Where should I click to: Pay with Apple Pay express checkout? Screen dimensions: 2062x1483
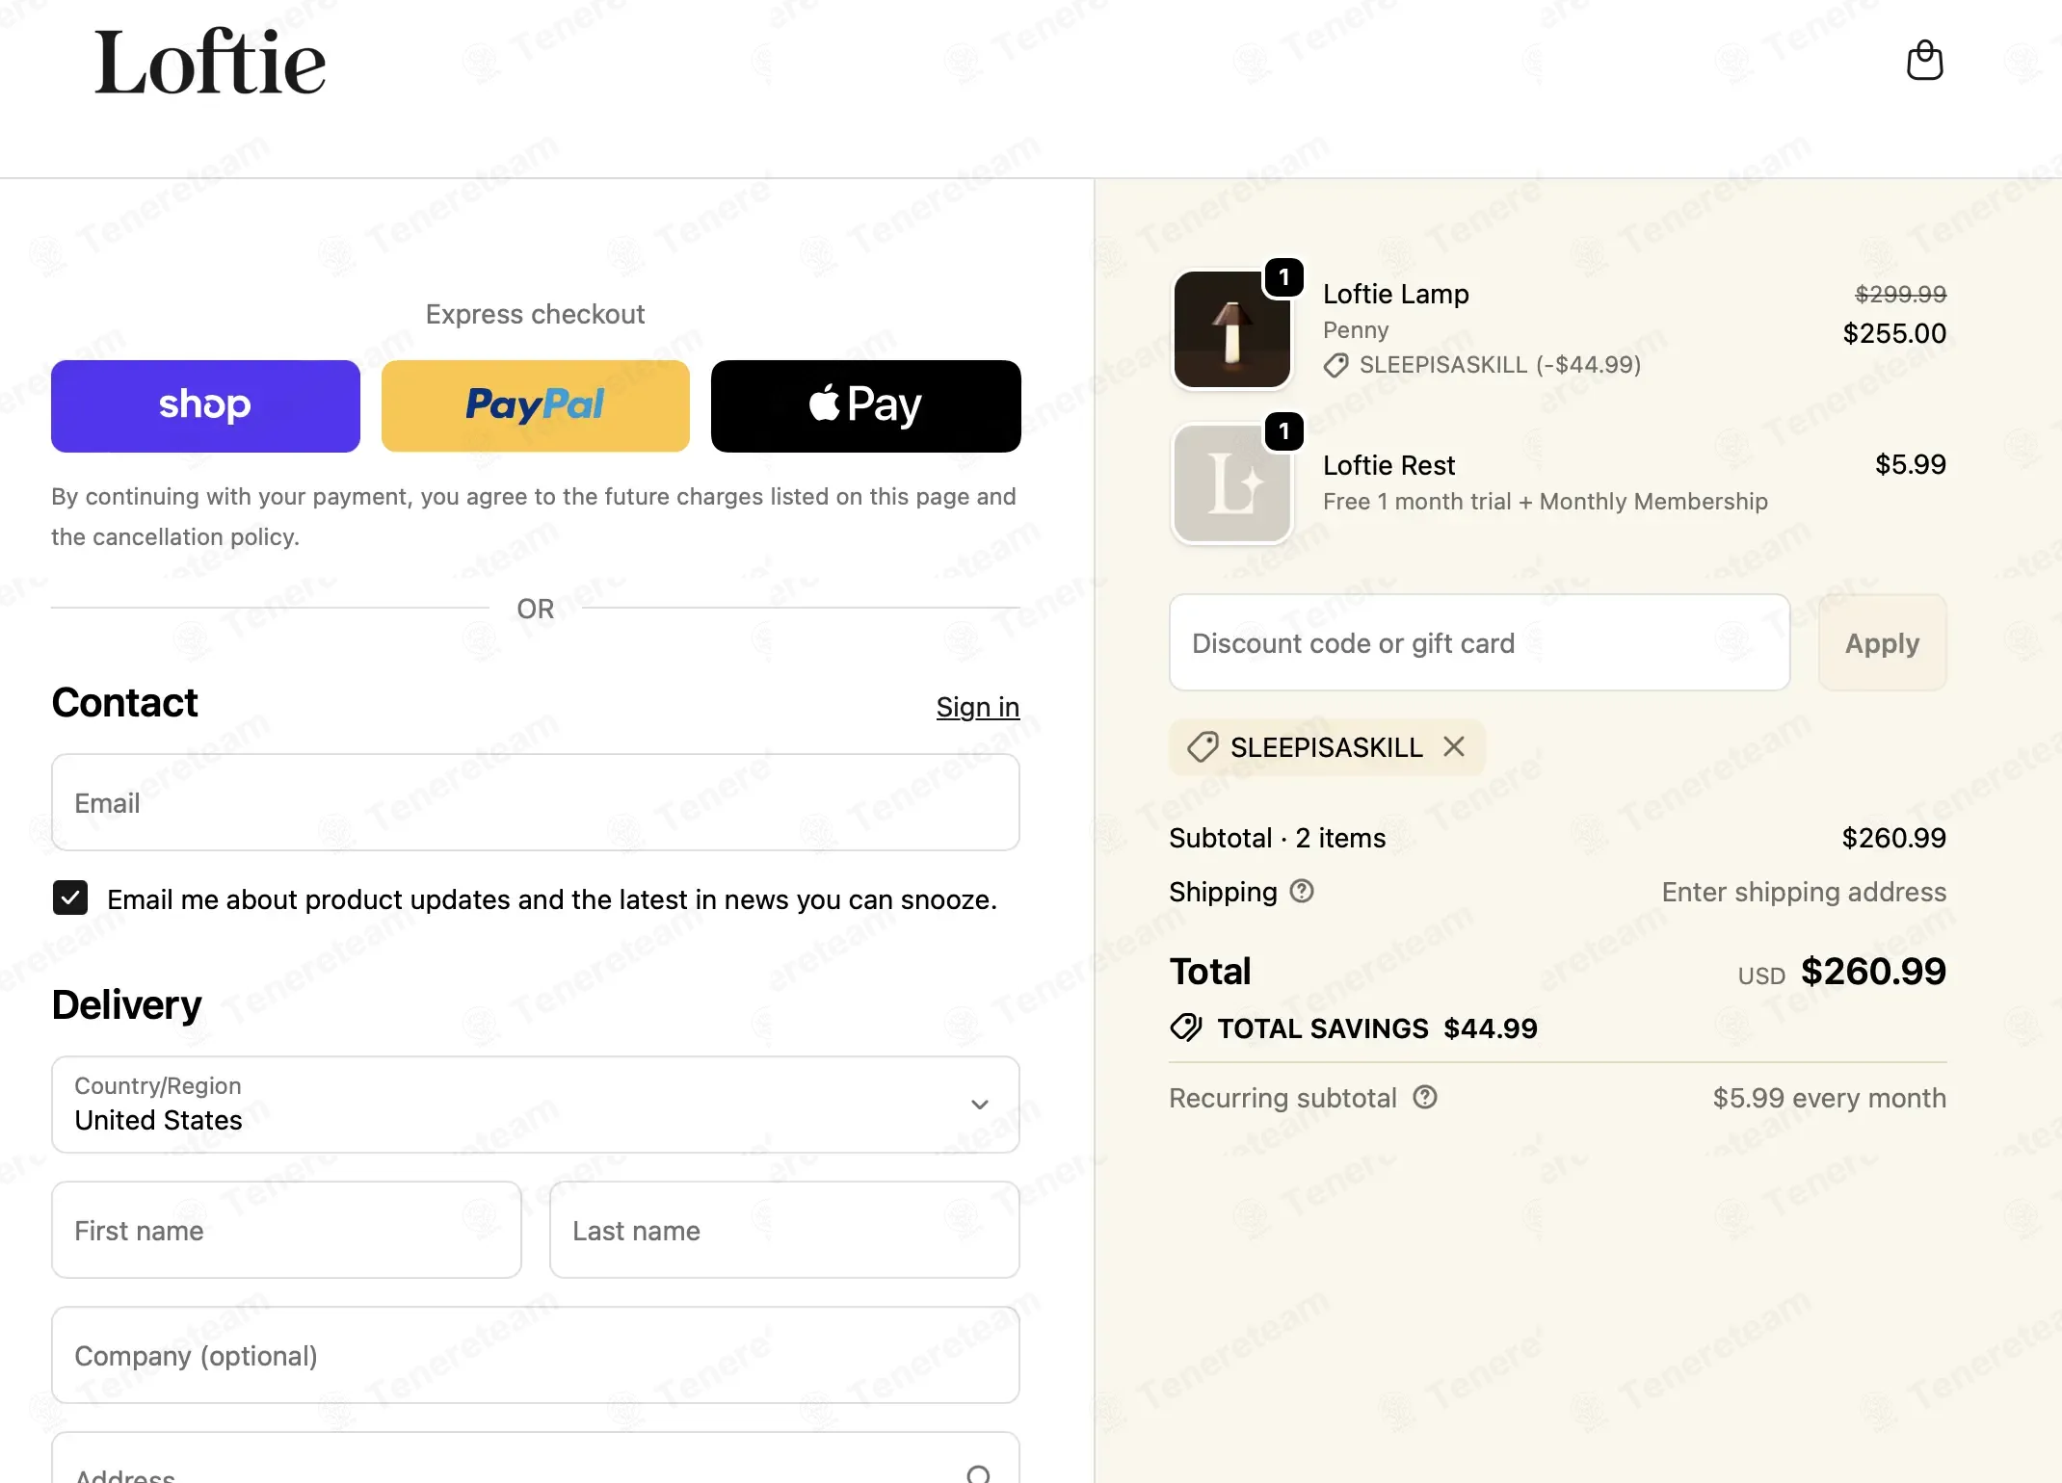866,405
